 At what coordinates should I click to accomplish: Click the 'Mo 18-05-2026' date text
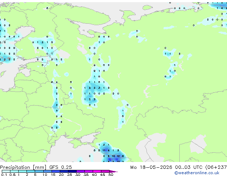[151, 167]
